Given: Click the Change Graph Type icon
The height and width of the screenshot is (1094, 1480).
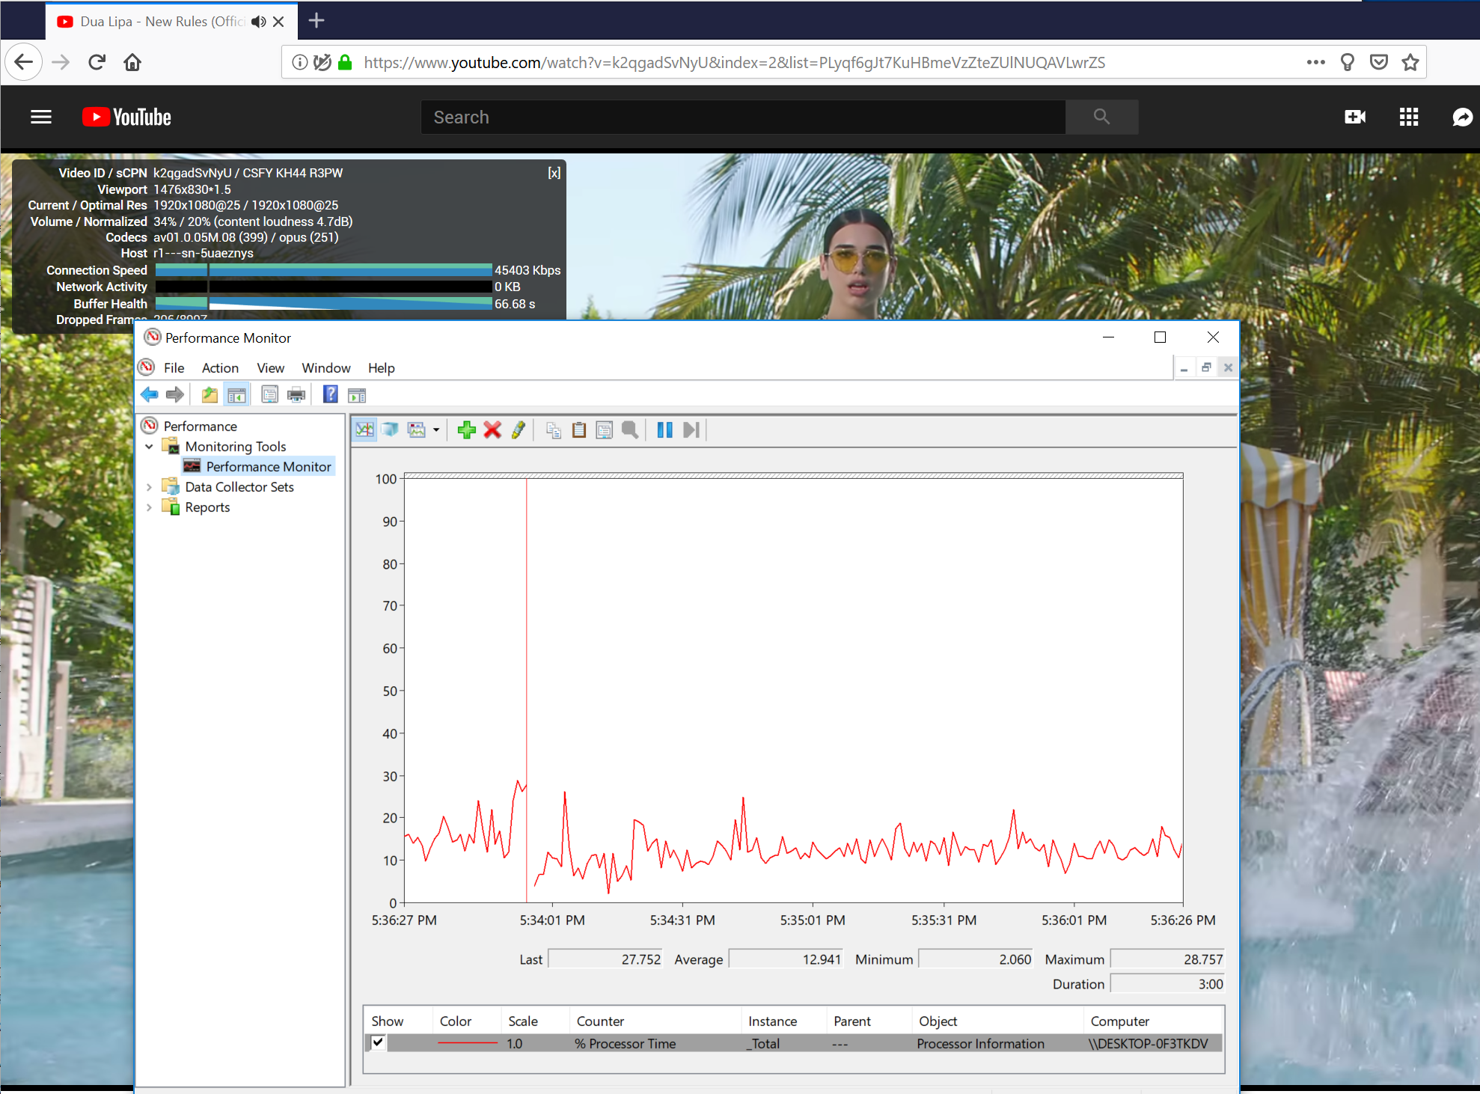Looking at the screenshot, I should (x=417, y=430).
